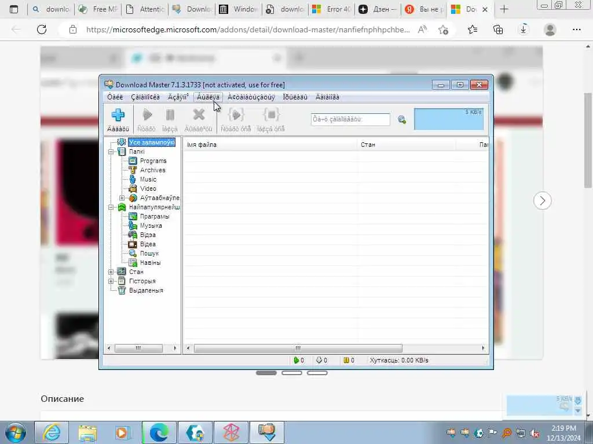Select Навіны item in tree

(150, 263)
